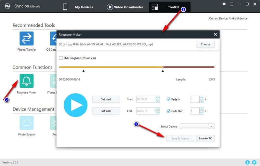Click the Set start button
The width and height of the screenshot is (260, 166).
pos(106,99)
